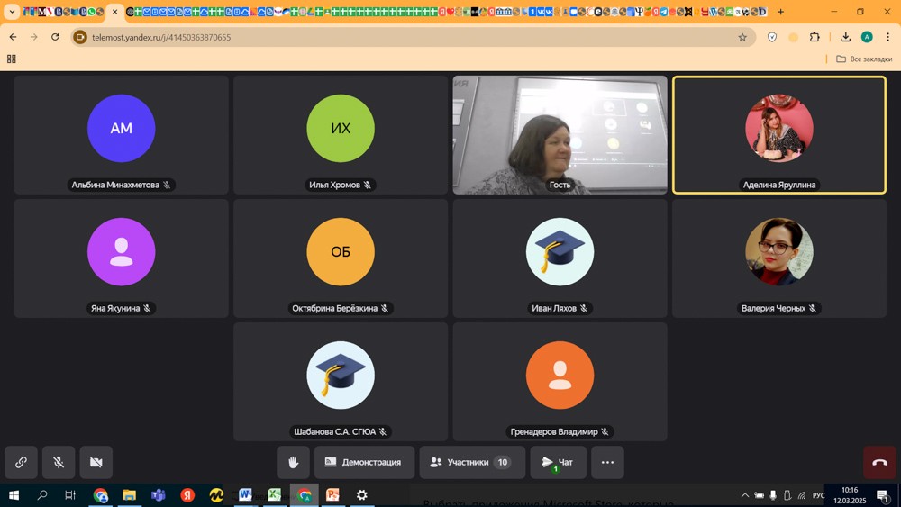Image resolution: width=901 pixels, height=507 pixels.
Task: Turn on your camera in the call
Action: tap(96, 462)
